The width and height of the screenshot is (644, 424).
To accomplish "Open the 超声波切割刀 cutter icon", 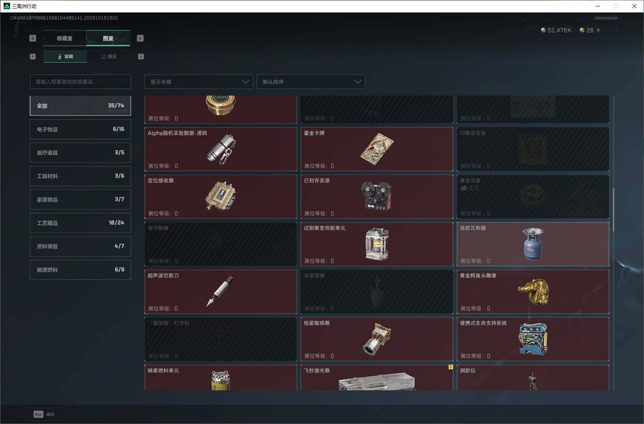I will pos(220,291).
